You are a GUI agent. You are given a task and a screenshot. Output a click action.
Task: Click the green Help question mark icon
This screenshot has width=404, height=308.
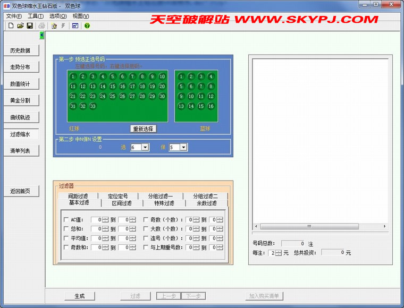tap(87, 25)
